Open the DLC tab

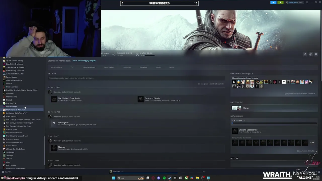(x=72, y=67)
